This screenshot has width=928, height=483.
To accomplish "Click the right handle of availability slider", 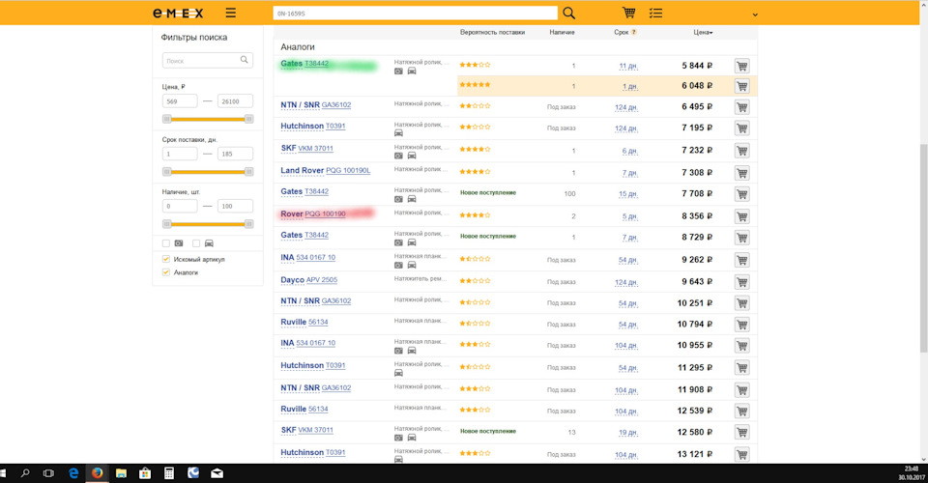I will [x=248, y=223].
